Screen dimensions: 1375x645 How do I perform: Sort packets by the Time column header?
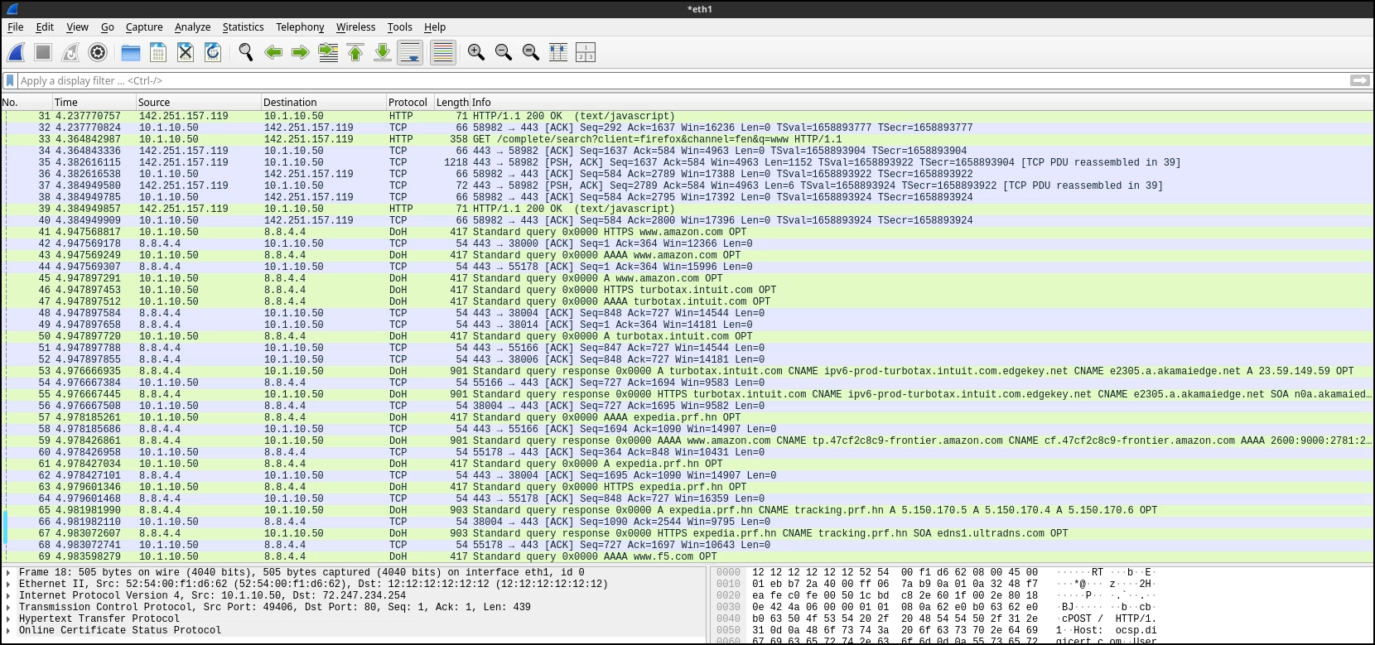[94, 102]
